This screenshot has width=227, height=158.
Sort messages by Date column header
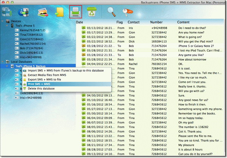pos(79,22)
